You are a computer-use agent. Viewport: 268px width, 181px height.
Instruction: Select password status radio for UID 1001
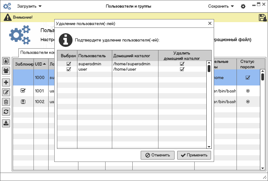(248, 91)
